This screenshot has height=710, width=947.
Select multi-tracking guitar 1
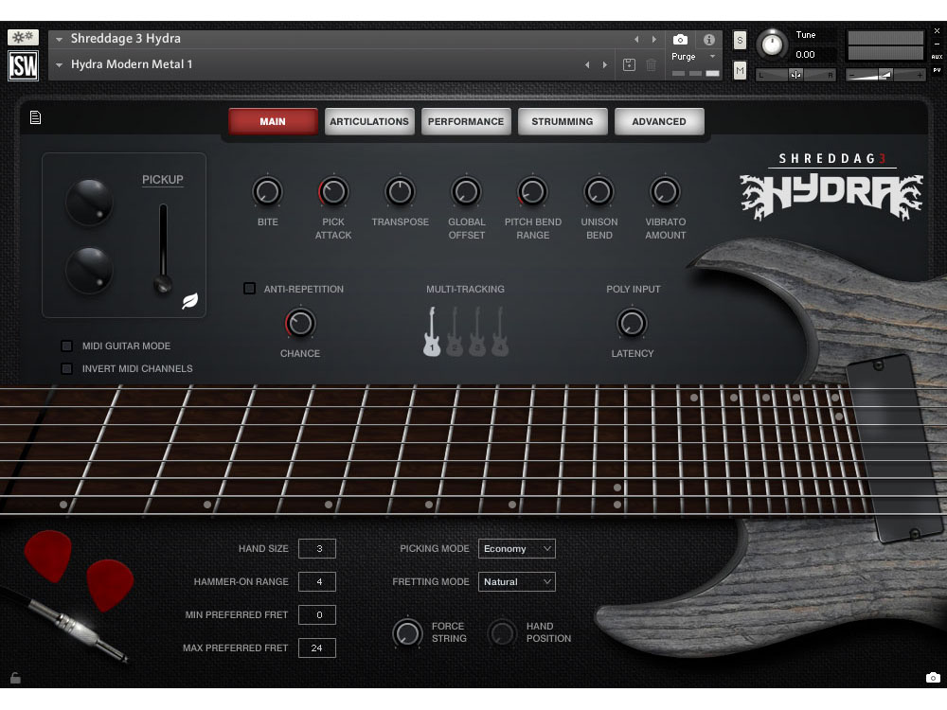(x=432, y=331)
